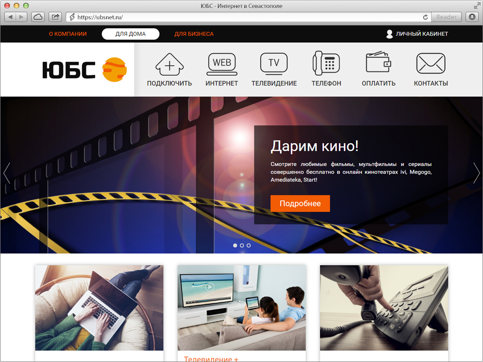483x362 pixels.
Task: Open the О компании menu item
Action: (x=67, y=33)
